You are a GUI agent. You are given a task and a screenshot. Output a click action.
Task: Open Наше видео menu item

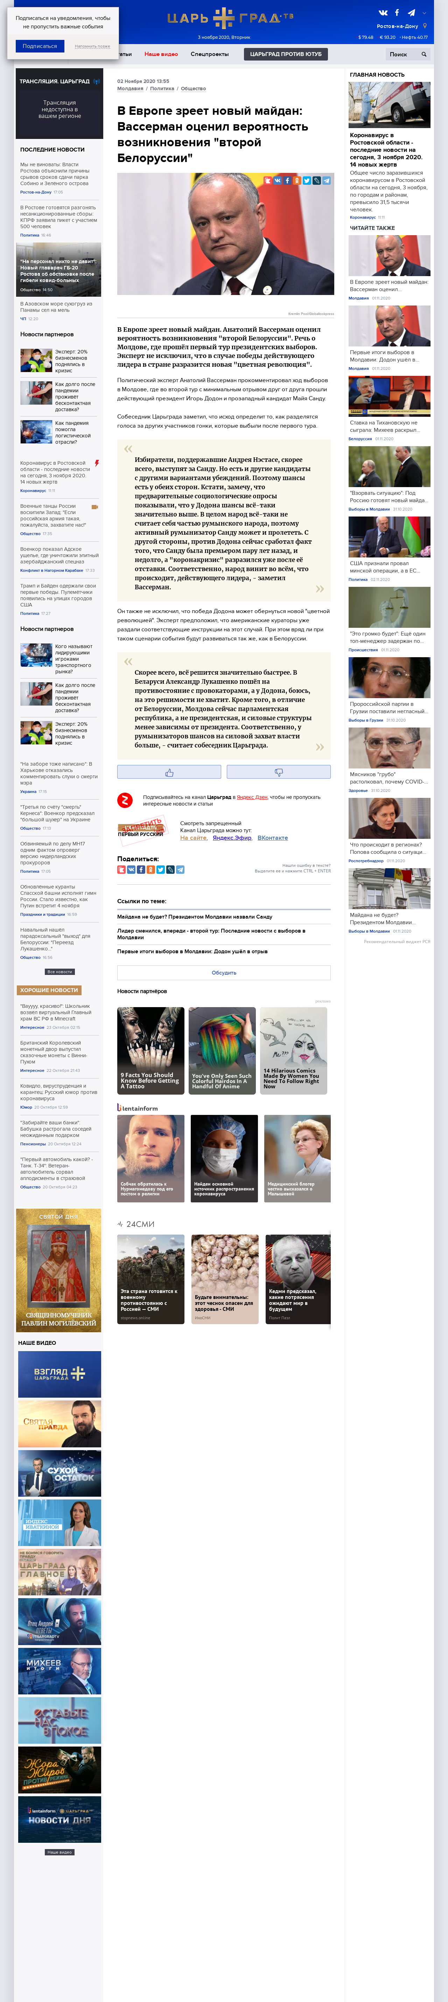point(161,54)
